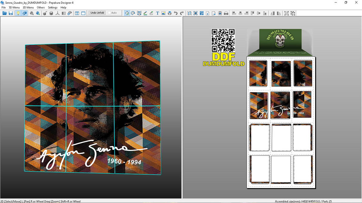Activate the rotate model tool
This screenshot has height=203, width=362.
click(32, 13)
